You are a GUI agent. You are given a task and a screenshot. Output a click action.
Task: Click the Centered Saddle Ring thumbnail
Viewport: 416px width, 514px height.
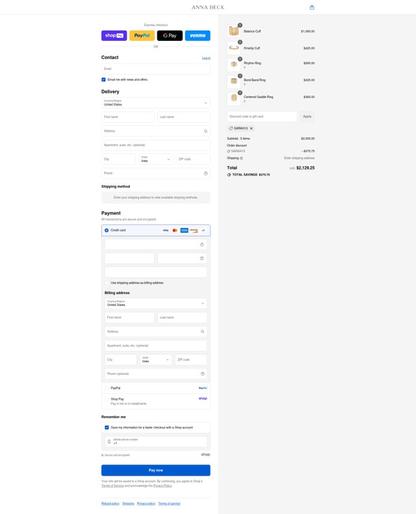click(234, 99)
